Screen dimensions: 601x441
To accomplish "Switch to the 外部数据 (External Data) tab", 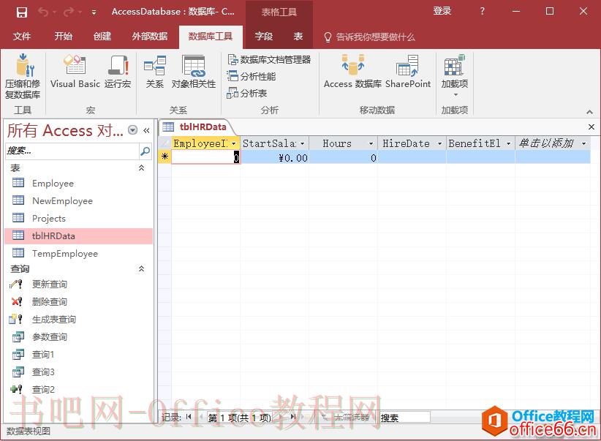I will click(150, 37).
